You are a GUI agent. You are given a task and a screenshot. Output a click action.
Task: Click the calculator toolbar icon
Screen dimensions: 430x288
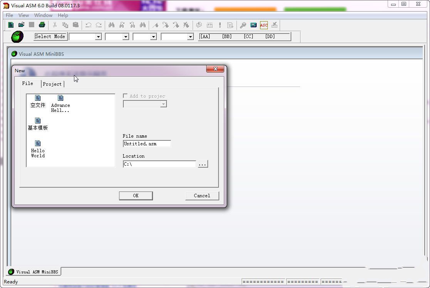coord(254,25)
